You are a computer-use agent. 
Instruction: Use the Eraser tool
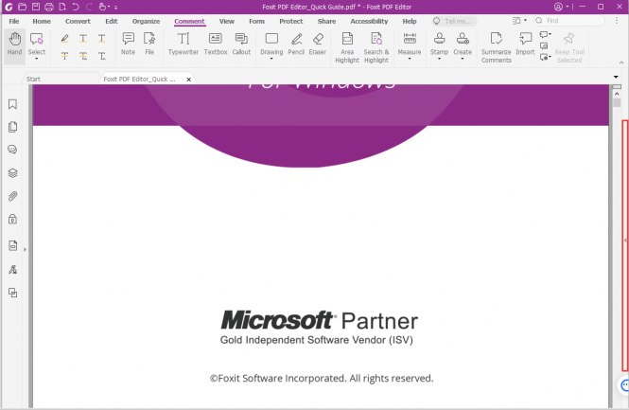pyautogui.click(x=317, y=45)
